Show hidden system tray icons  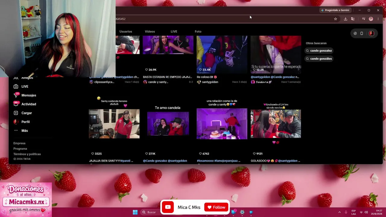[339, 212]
